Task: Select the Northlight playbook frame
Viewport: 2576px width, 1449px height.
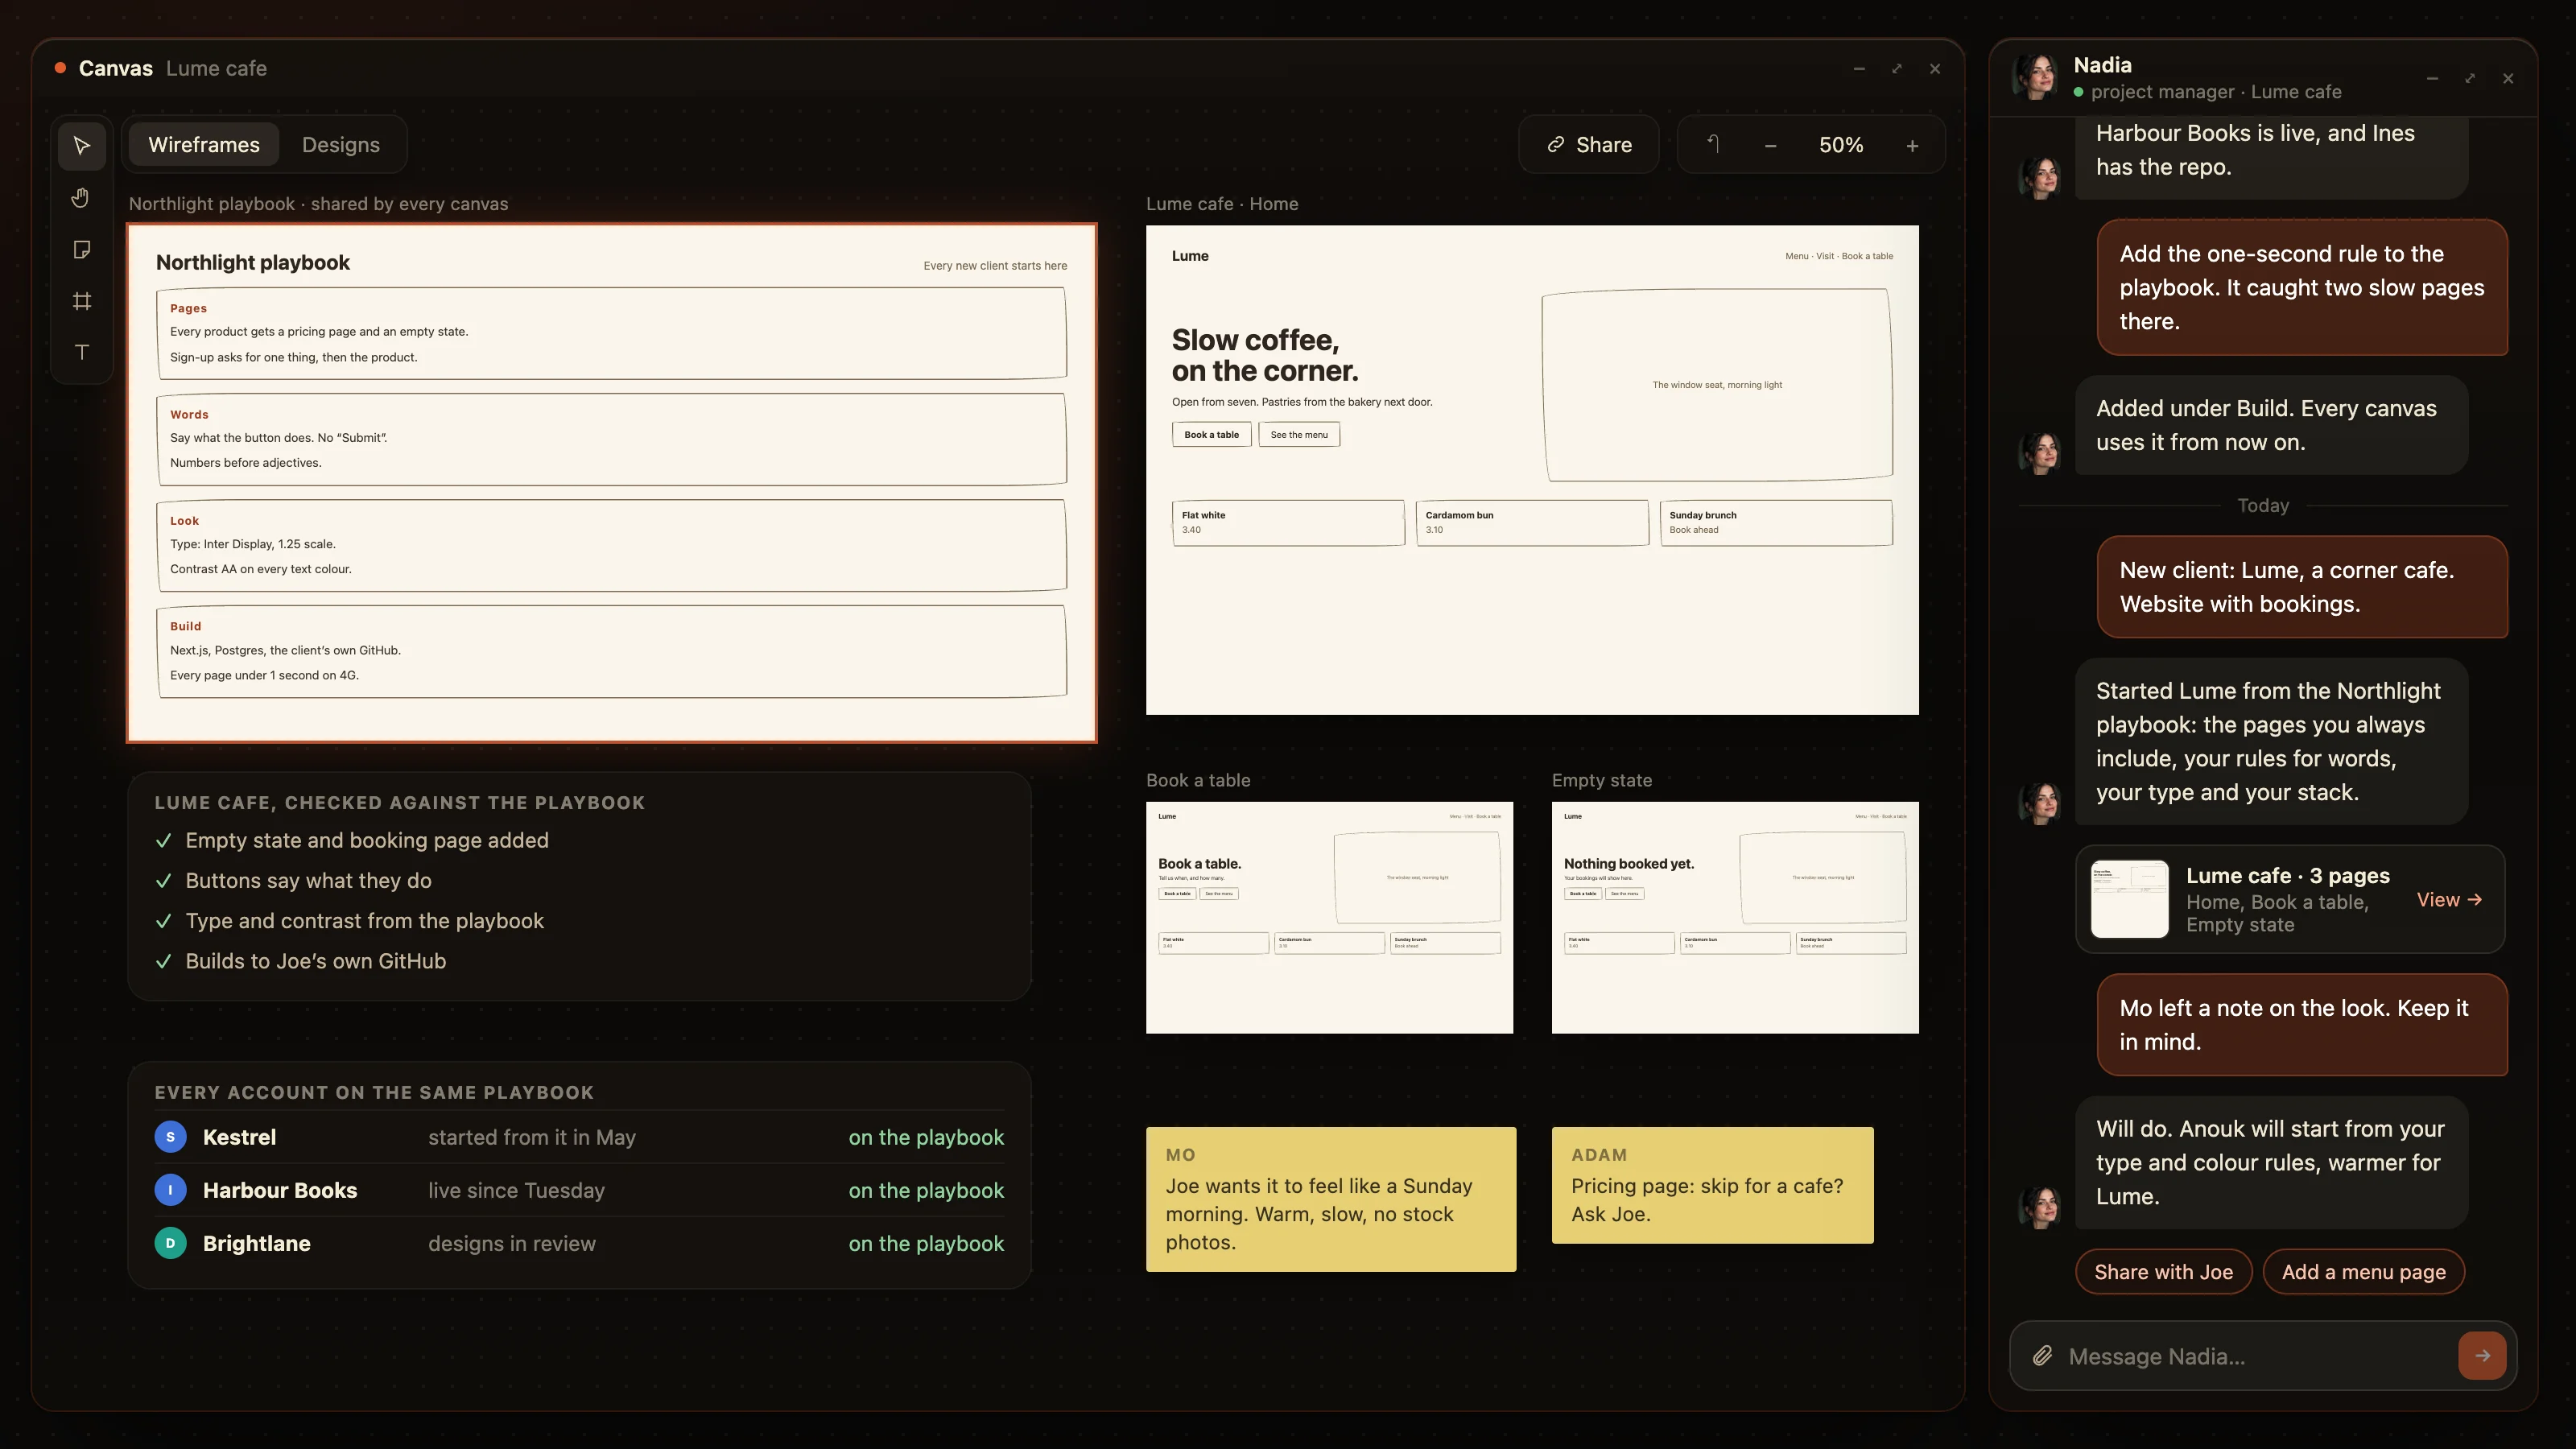Action: tap(612, 483)
